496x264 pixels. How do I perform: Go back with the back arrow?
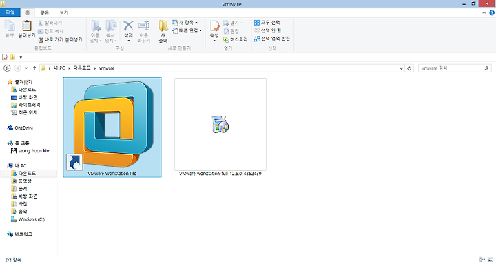(x=7, y=68)
